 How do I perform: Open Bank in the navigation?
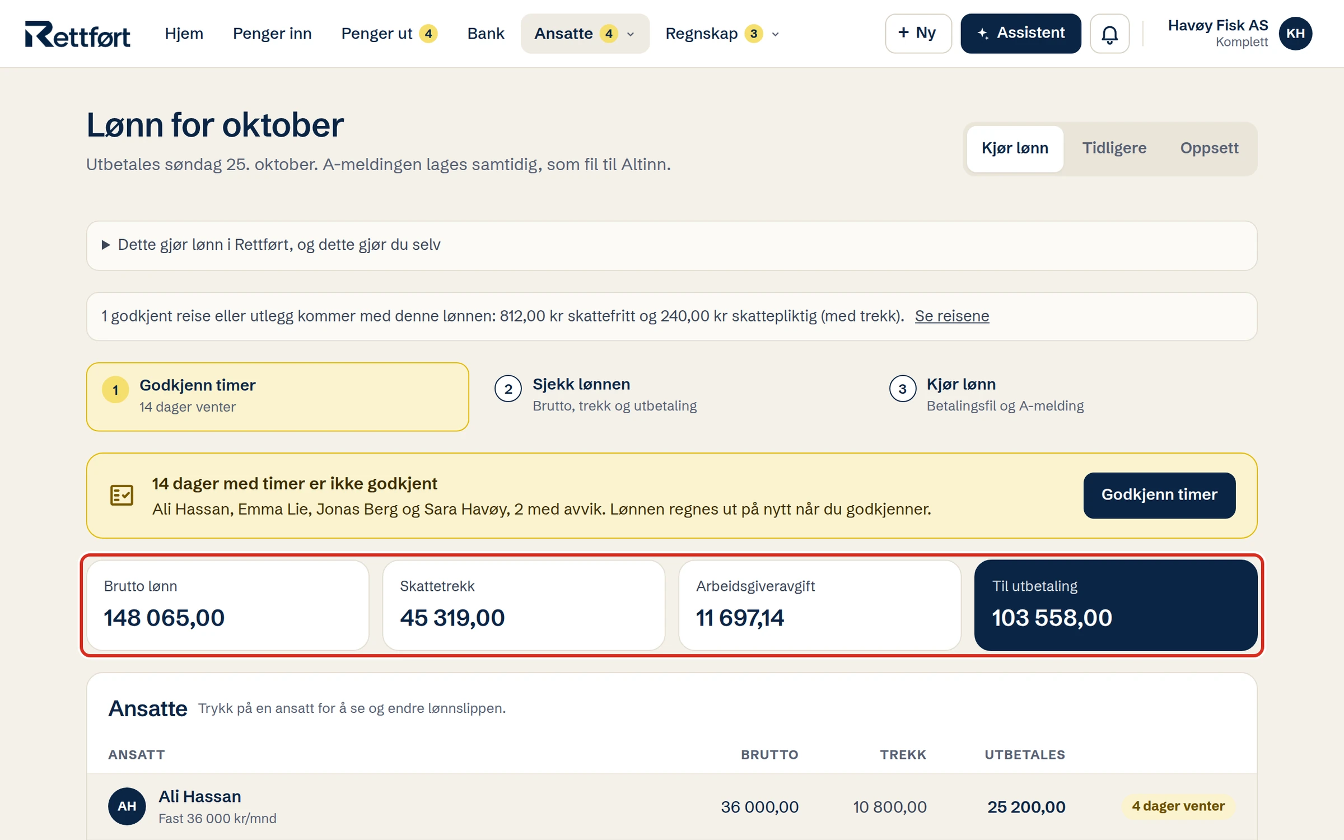[486, 34]
